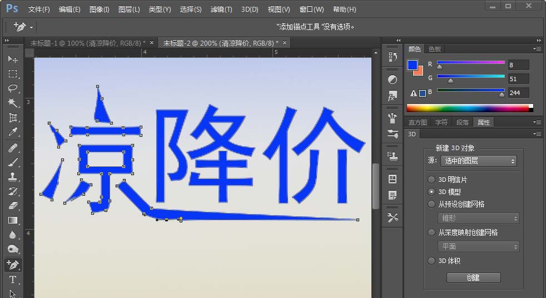Image resolution: width=546 pixels, height=298 pixels.
Task: Switch to the 色板 panel tab
Action: (434, 49)
